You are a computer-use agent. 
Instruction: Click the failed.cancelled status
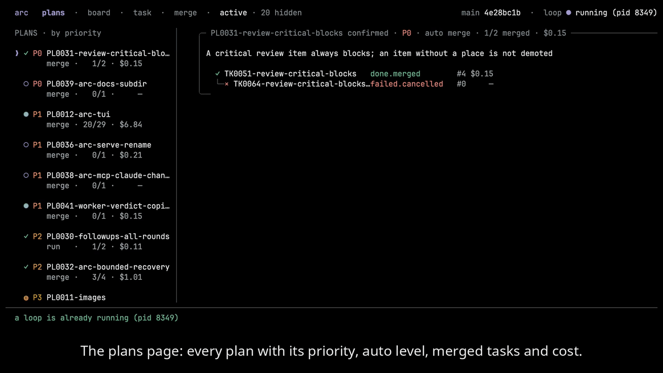(x=407, y=84)
